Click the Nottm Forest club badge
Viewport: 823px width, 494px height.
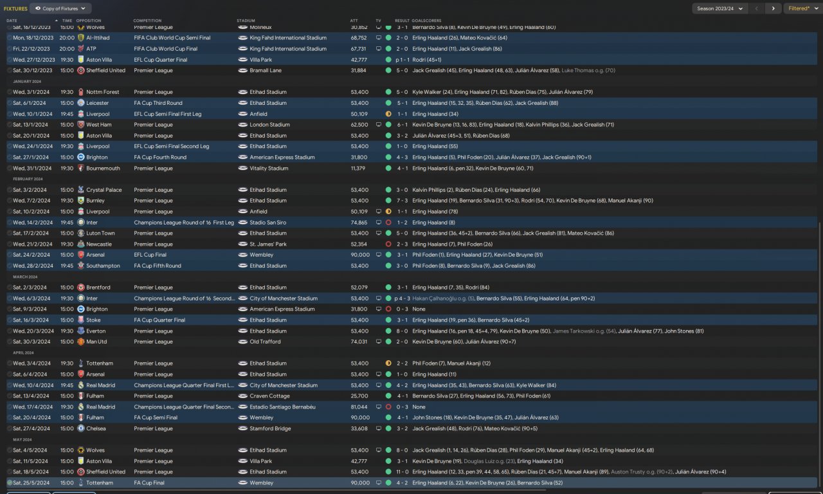[80, 92]
